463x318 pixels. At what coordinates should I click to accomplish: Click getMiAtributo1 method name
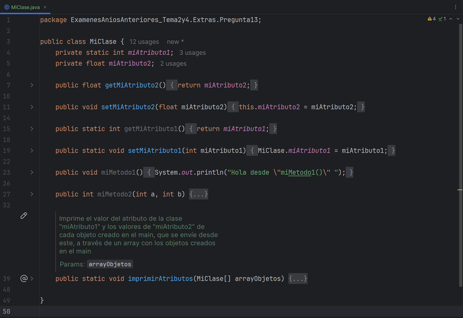151,129
